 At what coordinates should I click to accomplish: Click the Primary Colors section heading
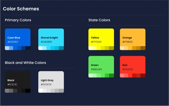click(x=18, y=20)
